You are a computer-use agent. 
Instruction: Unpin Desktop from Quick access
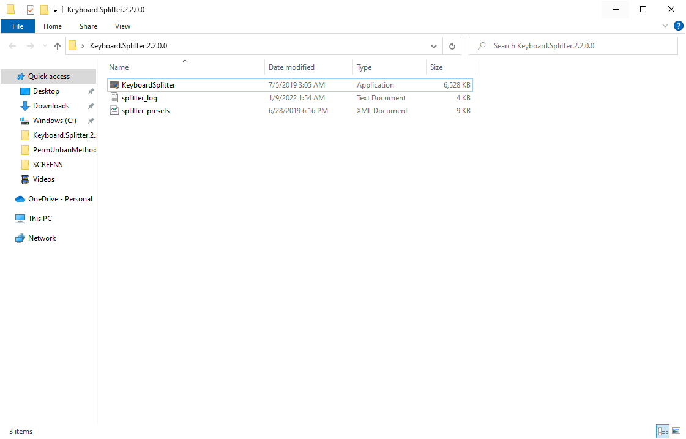click(x=91, y=91)
